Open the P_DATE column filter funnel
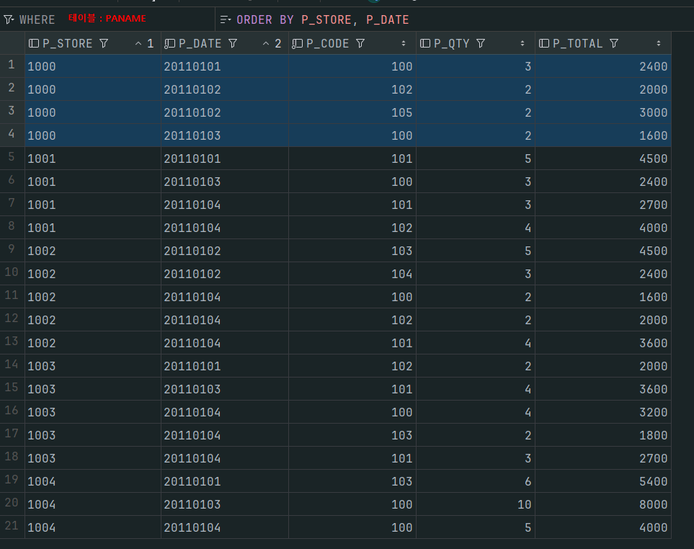Image resolution: width=694 pixels, height=549 pixels. coord(233,43)
